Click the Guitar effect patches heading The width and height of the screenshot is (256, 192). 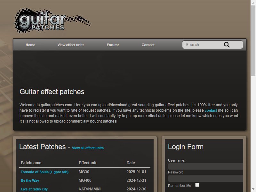pyautogui.click(x=52, y=92)
